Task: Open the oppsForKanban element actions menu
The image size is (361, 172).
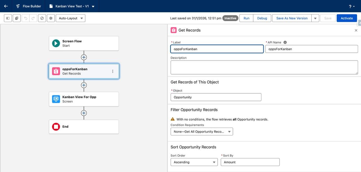Action: coord(113,71)
